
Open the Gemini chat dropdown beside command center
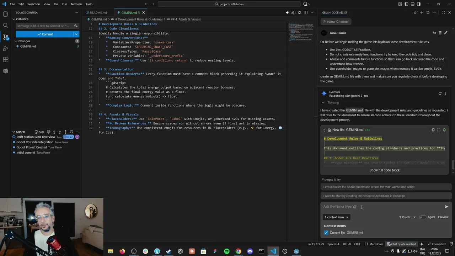(x=306, y=4)
